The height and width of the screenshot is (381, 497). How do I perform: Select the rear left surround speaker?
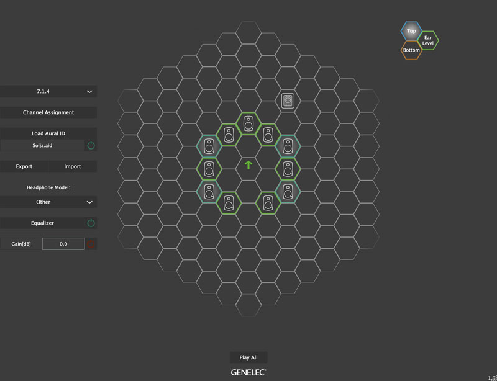[229, 203]
